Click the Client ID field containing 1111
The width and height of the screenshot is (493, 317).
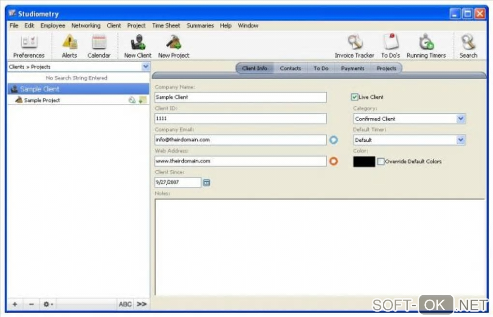(241, 119)
